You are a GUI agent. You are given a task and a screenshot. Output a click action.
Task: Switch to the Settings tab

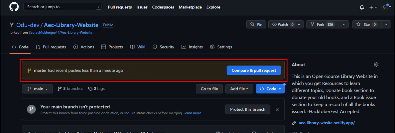tap(221, 47)
